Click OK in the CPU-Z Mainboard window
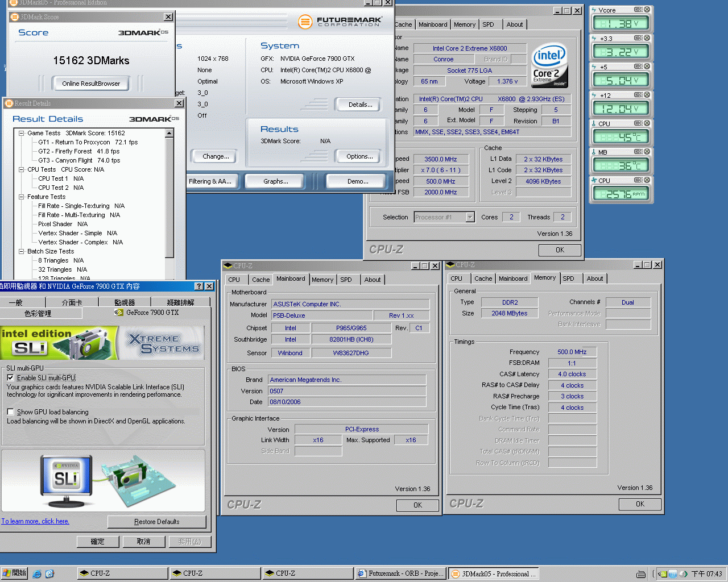Viewport: 728px width, 582px height. coord(417,505)
